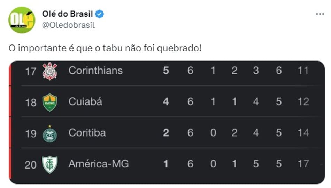Click Corinthians' bold points value 5
The width and height of the screenshot is (331, 188).
pyautogui.click(x=166, y=71)
